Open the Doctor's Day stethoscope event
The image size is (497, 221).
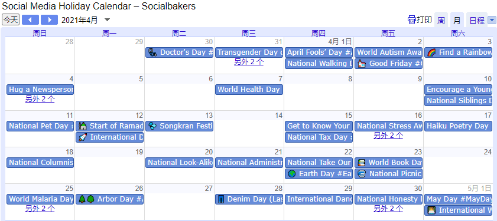179,52
